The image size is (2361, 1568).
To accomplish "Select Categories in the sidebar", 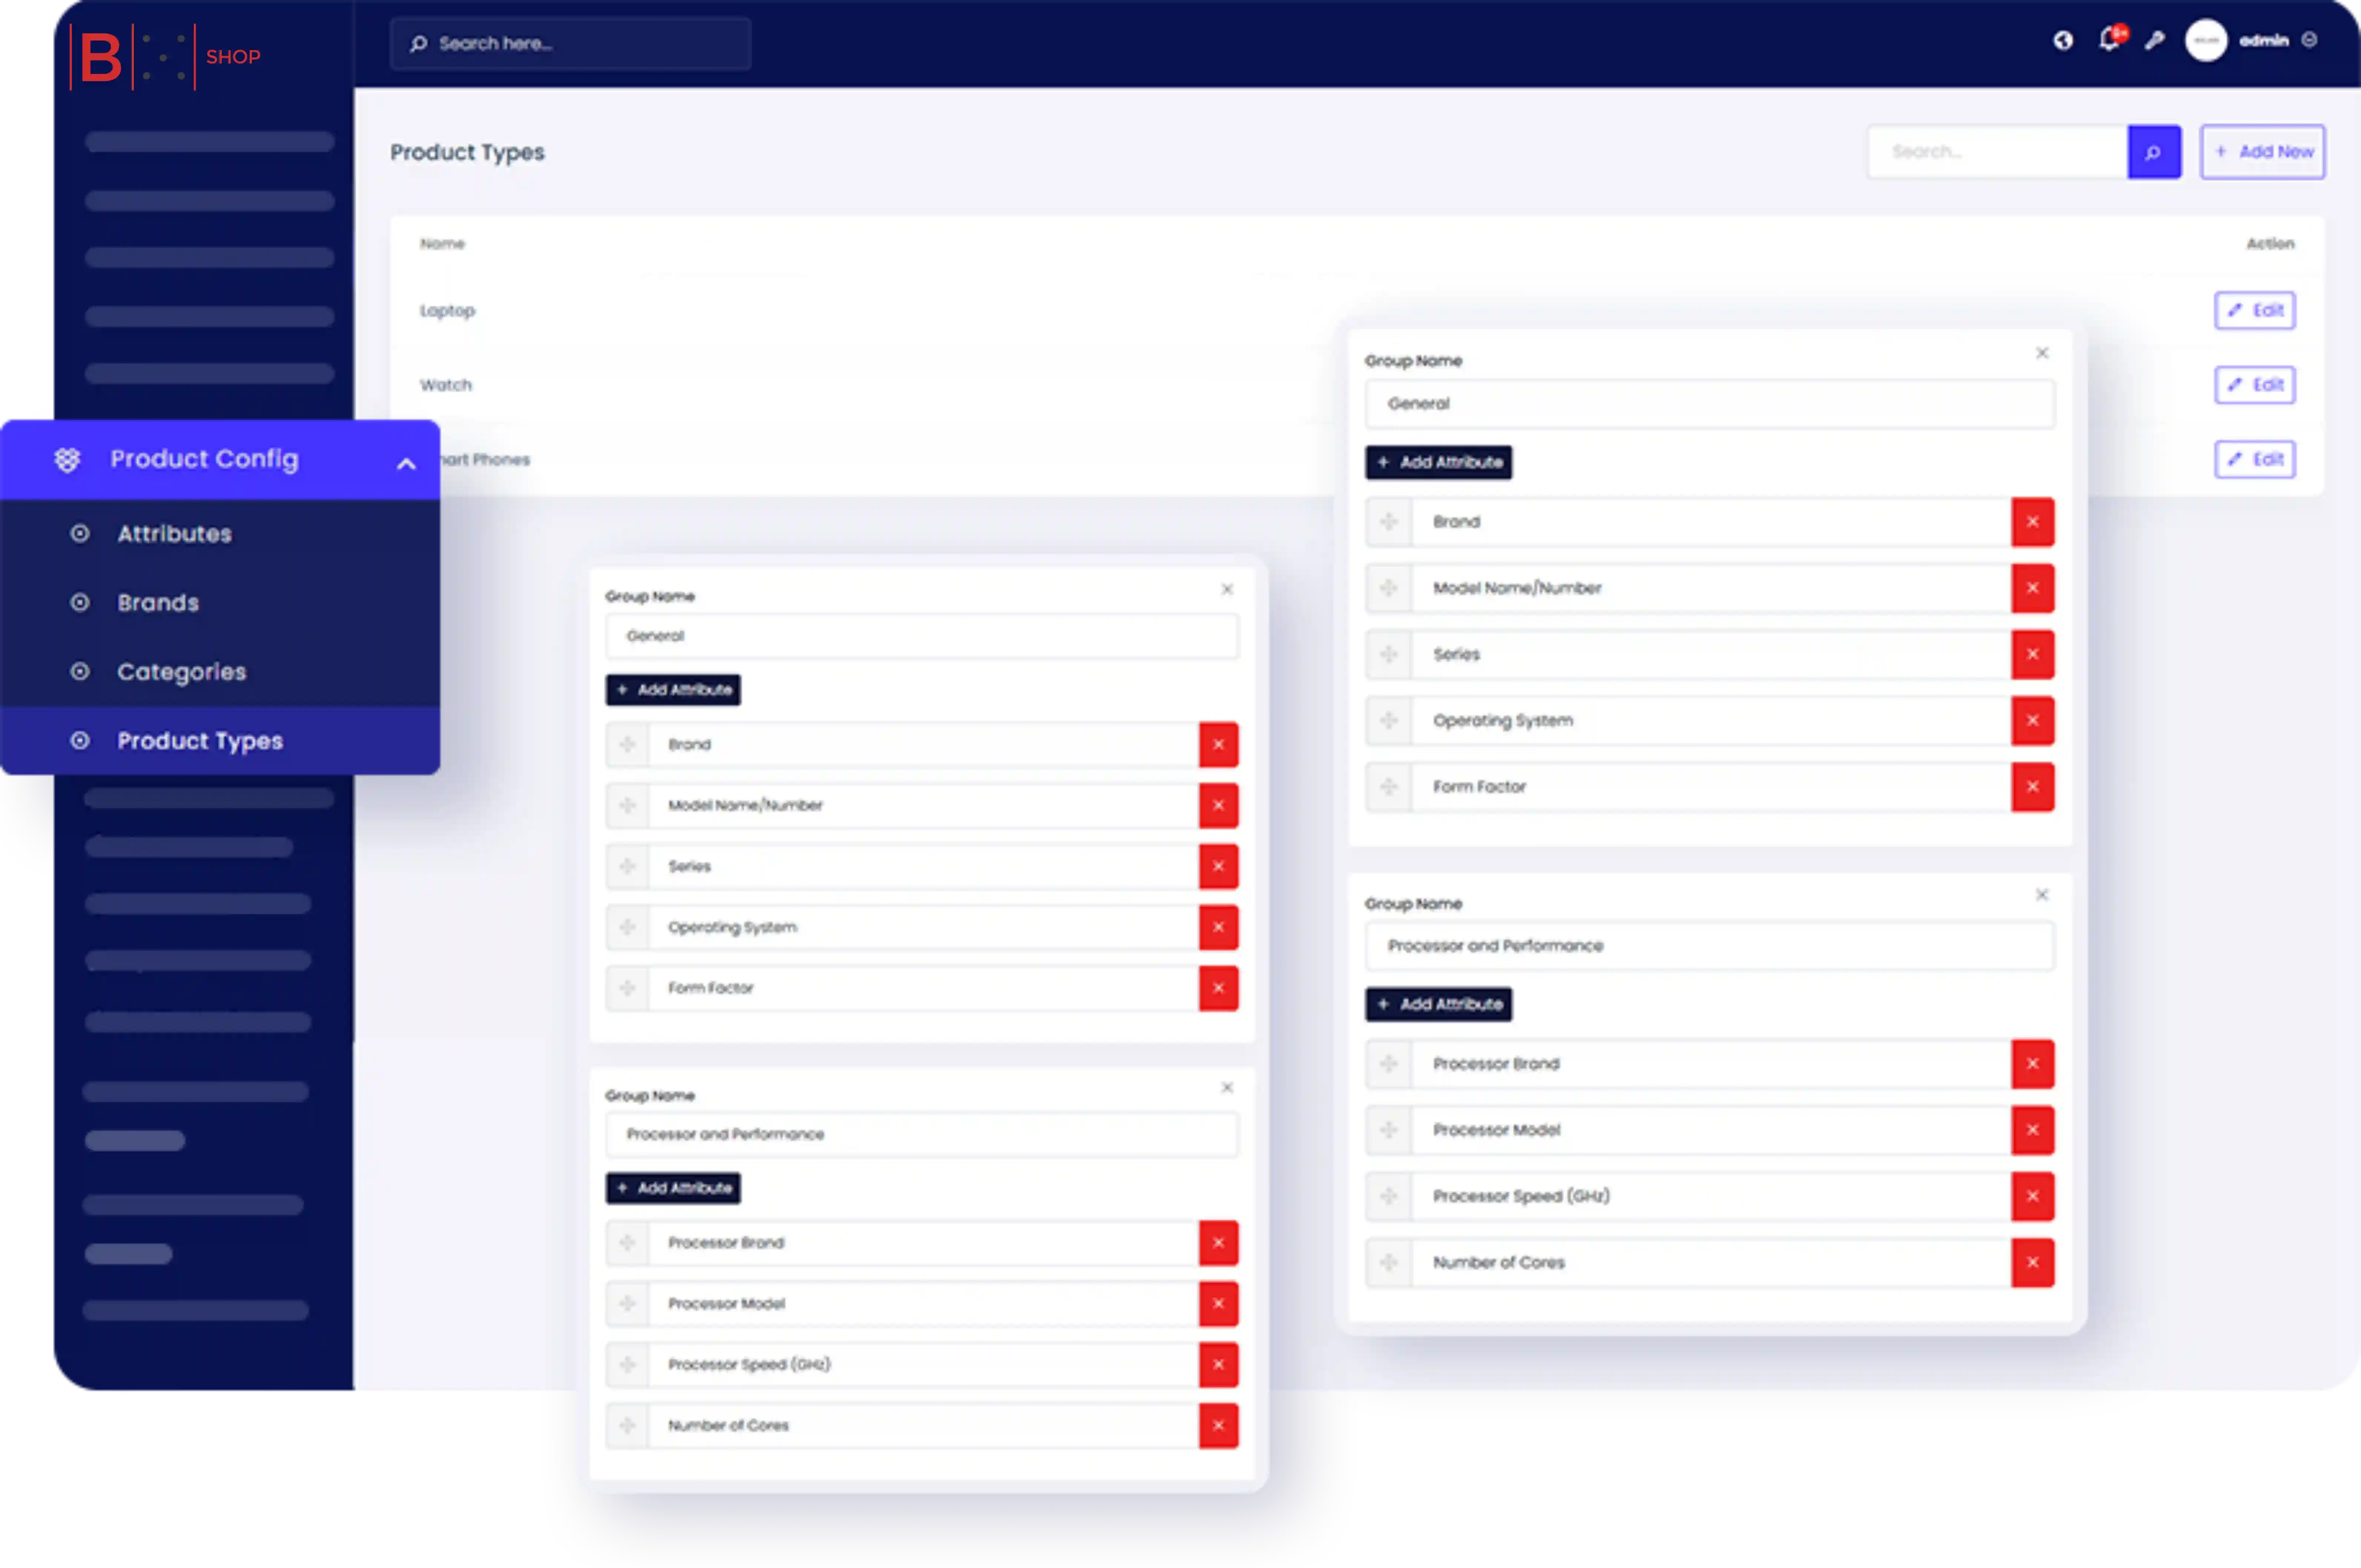I will [x=181, y=672].
